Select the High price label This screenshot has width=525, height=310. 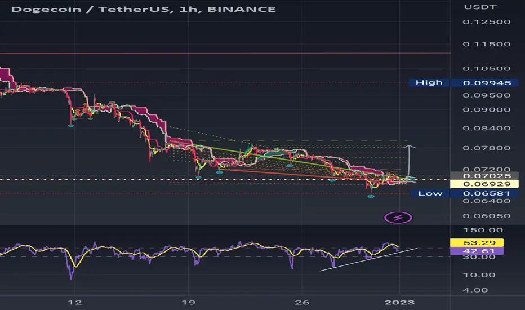point(429,82)
